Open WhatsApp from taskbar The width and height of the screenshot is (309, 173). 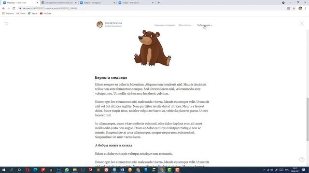67,170
